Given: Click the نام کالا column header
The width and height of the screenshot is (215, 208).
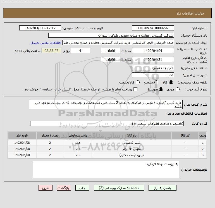Looking at the screenshot, I should click(132, 135).
